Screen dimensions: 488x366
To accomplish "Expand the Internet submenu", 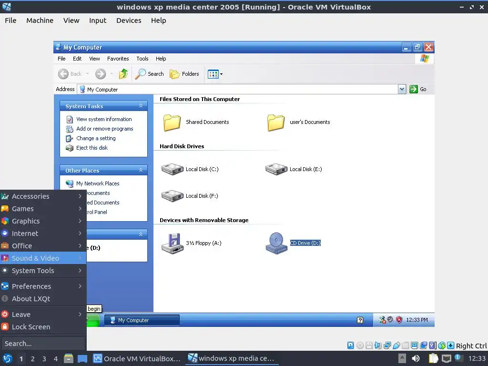I will pos(43,234).
